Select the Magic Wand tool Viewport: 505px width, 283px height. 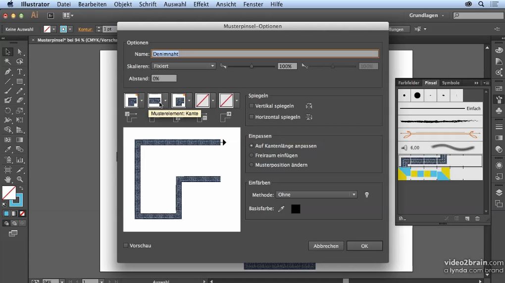pyautogui.click(x=8, y=61)
